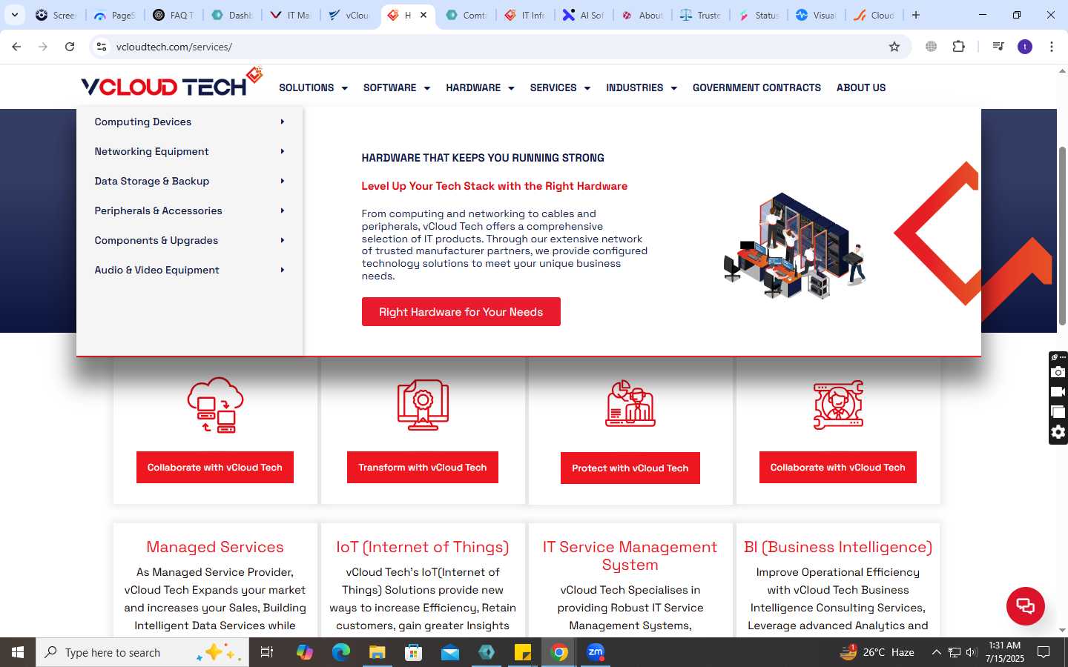1068x667 pixels.
Task: Expand the INDUSTRIES dropdown arrow
Action: point(673,88)
